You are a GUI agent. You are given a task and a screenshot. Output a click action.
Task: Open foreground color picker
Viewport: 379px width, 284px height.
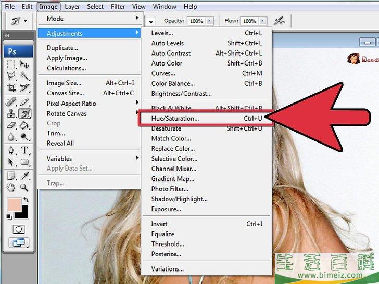coord(14,205)
